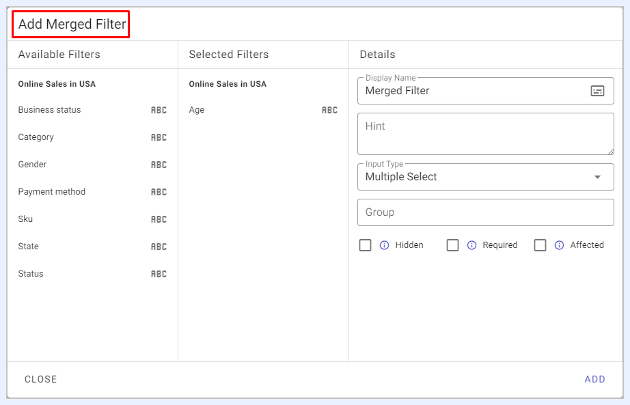Screen dimensions: 630x405
Task: Click the ABC type icon for Payment method
Action: [159, 192]
